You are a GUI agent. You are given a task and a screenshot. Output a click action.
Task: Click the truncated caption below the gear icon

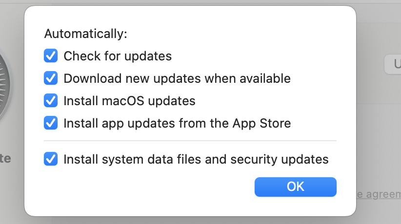click(6, 158)
